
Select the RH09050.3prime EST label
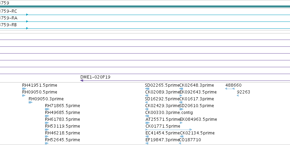tap(46, 99)
